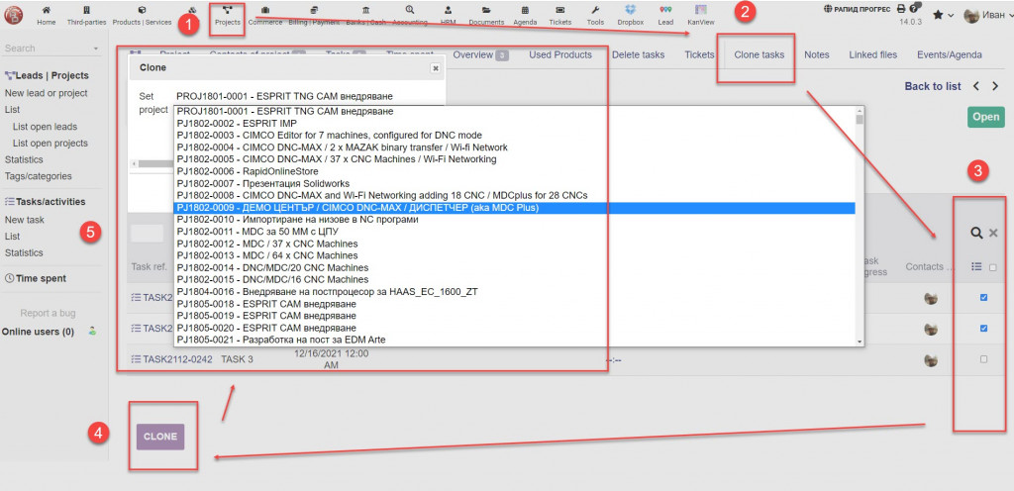This screenshot has width=1014, height=491.
Task: Click the column selector list icon
Action: coord(976,266)
